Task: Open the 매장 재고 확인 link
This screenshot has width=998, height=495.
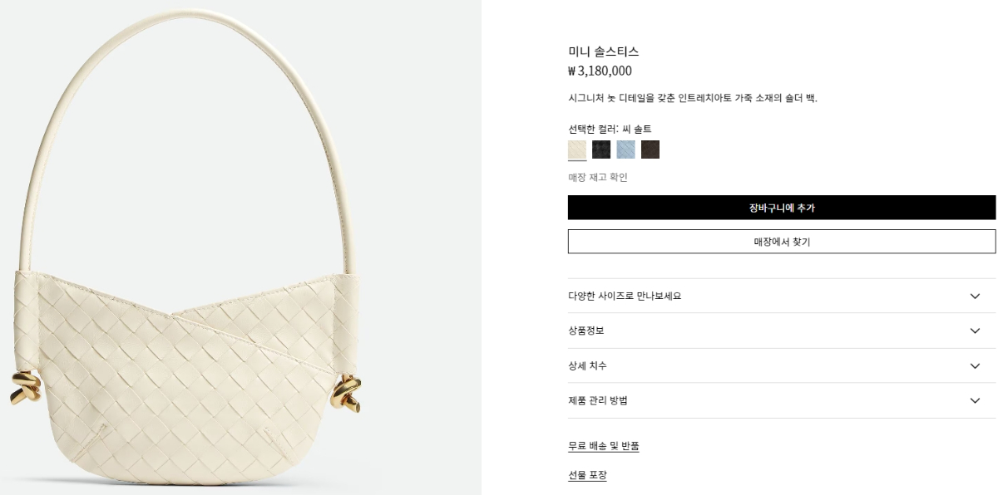Action: pyautogui.click(x=598, y=178)
